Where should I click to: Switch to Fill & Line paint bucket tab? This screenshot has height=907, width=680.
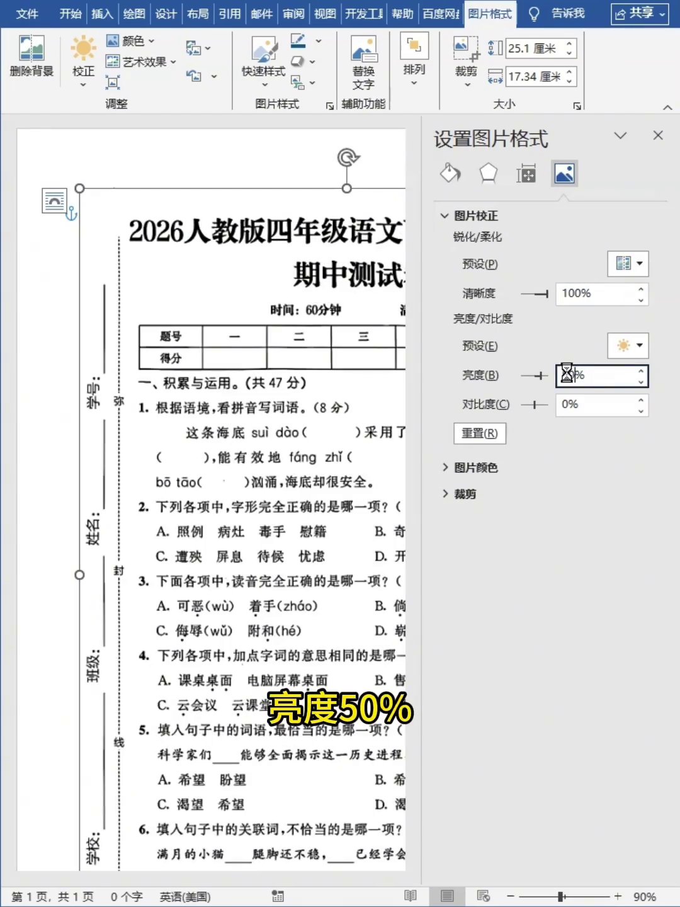point(450,173)
